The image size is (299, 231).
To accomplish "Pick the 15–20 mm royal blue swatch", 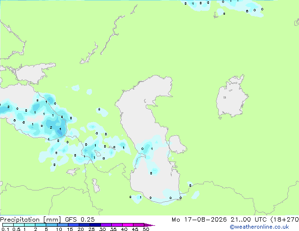I will [x=73, y=225].
